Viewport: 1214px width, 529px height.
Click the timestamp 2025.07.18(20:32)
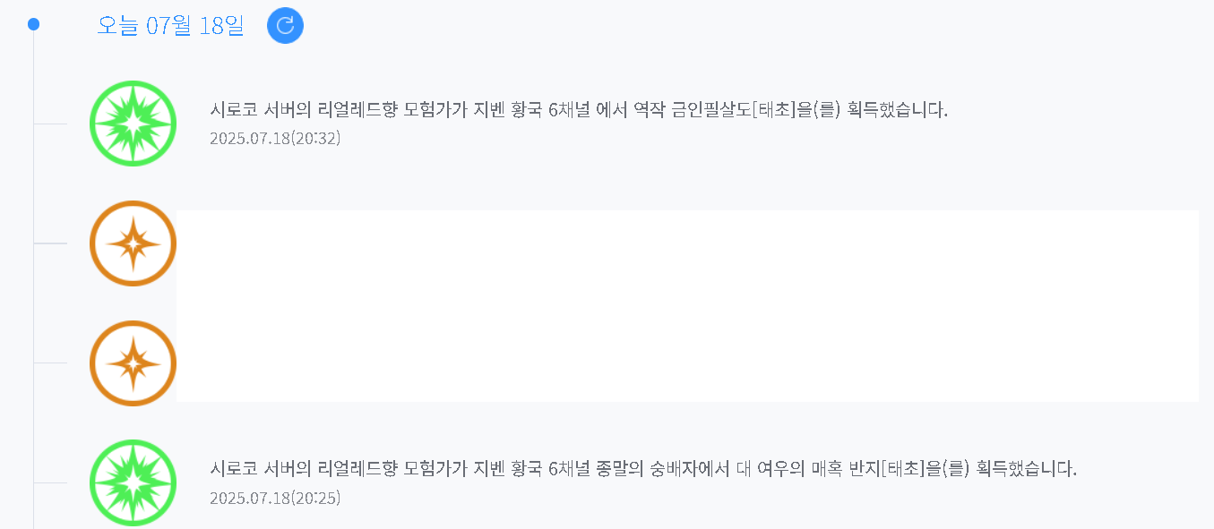[275, 139]
